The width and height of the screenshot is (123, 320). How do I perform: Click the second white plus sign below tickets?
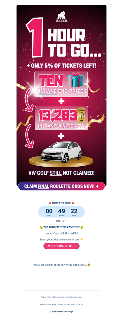(61, 136)
